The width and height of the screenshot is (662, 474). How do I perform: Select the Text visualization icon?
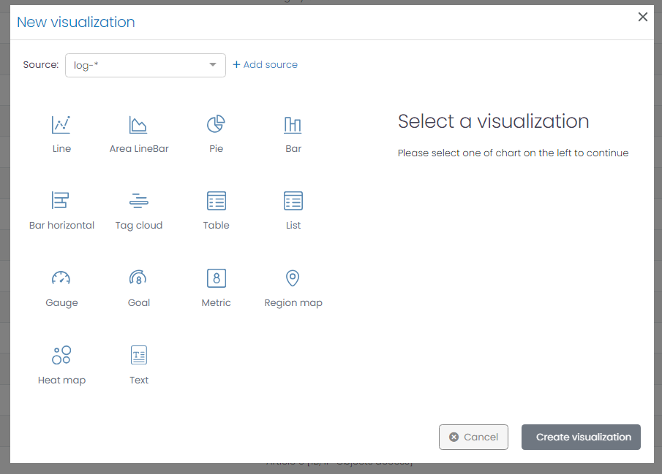[139, 355]
